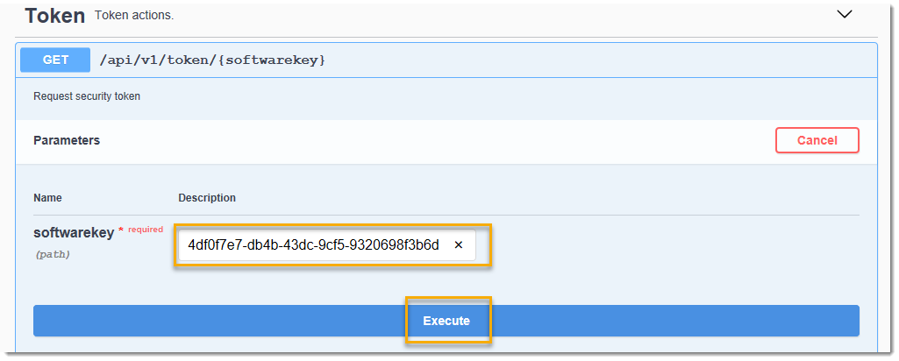Click the 'Request security token' description
Image resolution: width=899 pixels, height=361 pixels.
(x=87, y=96)
